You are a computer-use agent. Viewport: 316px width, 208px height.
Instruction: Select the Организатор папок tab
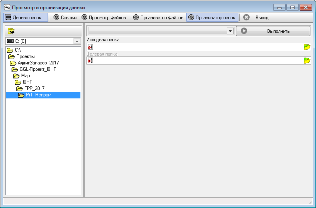tap(212, 18)
